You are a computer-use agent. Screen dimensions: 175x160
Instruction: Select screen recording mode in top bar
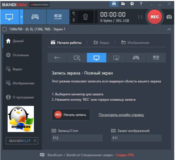click(10, 17)
